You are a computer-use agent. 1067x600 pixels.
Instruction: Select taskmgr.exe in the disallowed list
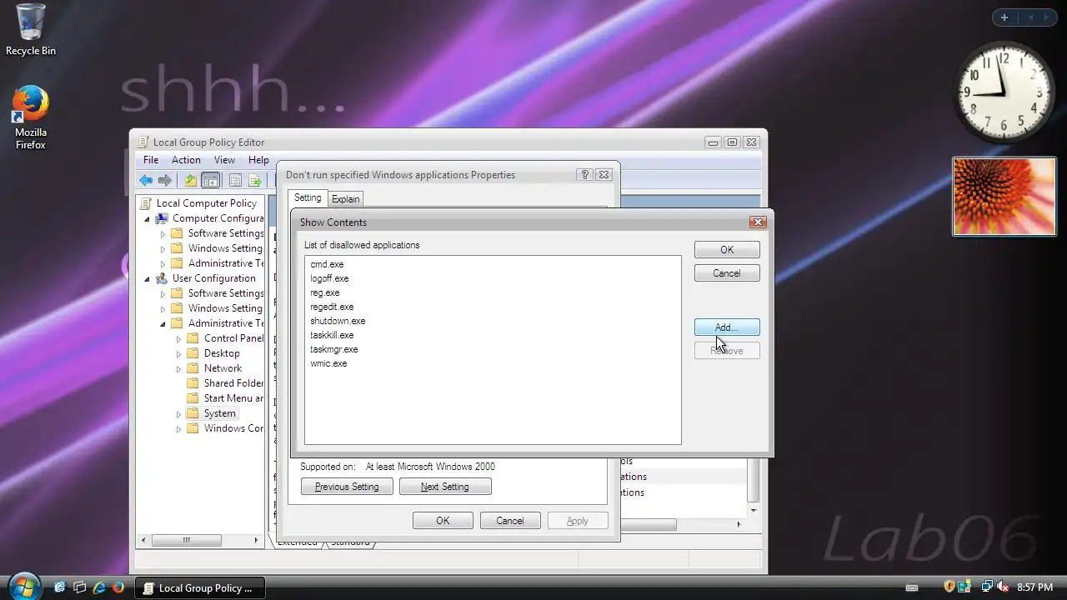pos(333,349)
